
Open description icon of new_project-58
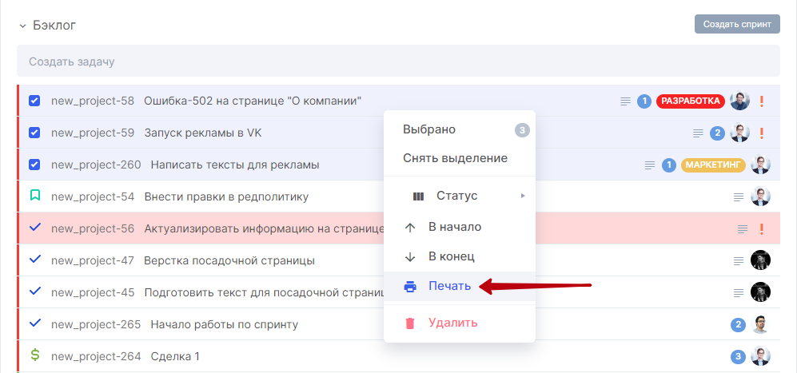[625, 101]
